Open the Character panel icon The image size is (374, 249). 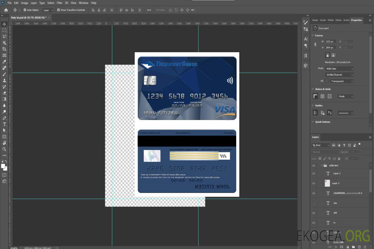[x=305, y=39]
